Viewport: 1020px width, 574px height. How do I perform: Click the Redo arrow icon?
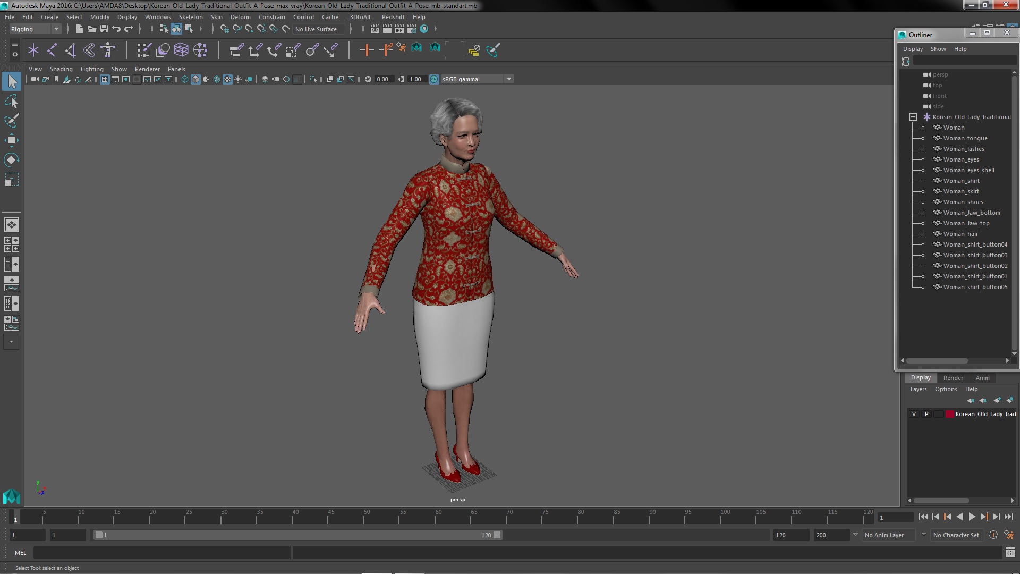[x=129, y=29]
